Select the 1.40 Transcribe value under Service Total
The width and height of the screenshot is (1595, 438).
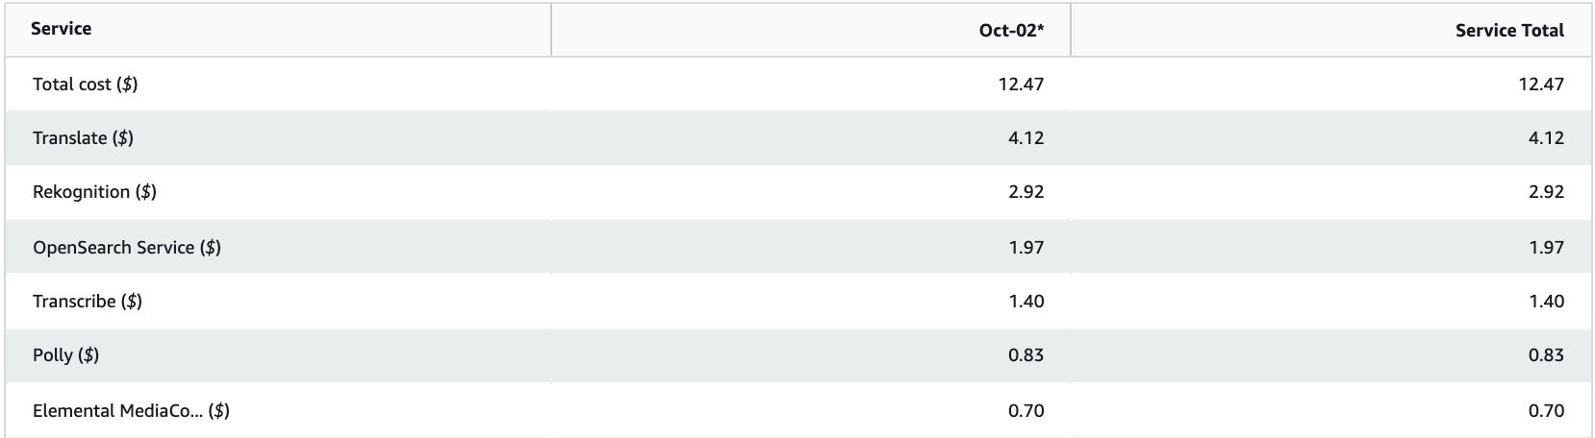tap(1546, 302)
